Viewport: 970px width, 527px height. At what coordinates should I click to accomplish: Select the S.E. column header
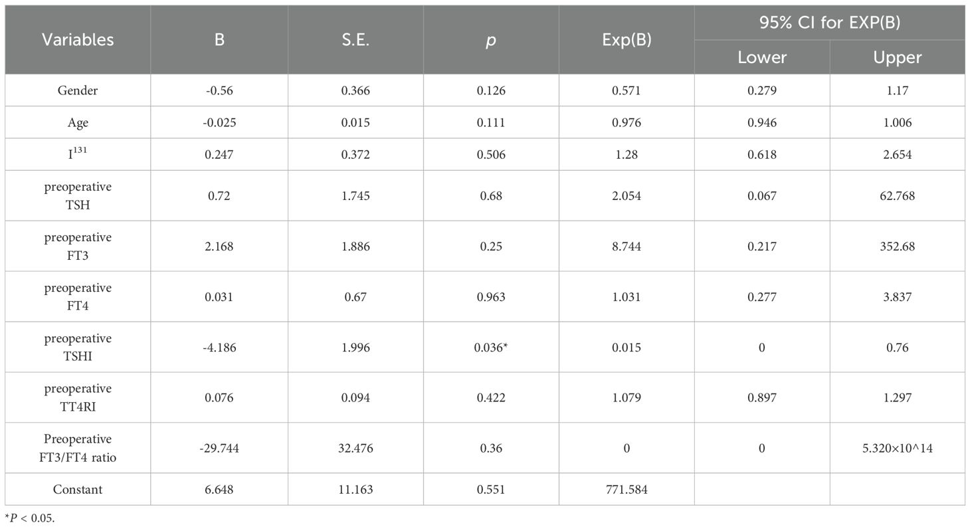(356, 40)
